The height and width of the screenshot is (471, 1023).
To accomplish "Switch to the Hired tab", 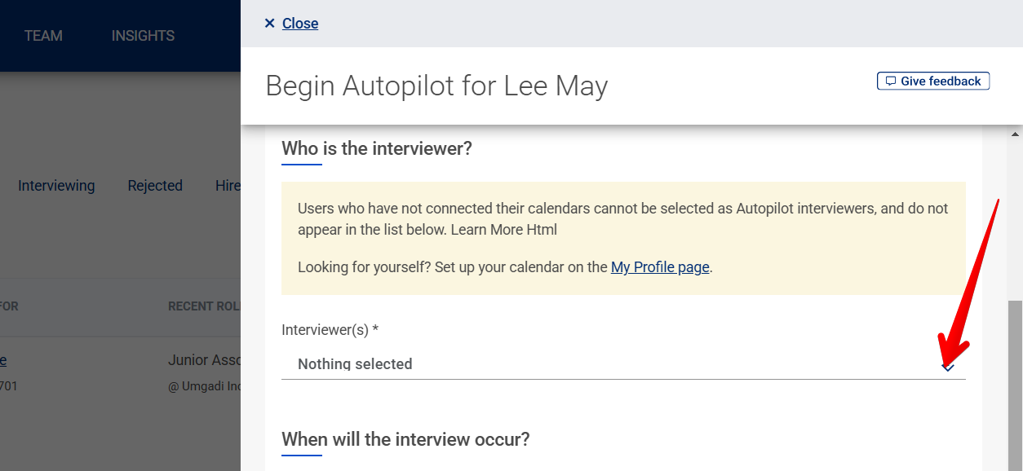I will coord(228,186).
